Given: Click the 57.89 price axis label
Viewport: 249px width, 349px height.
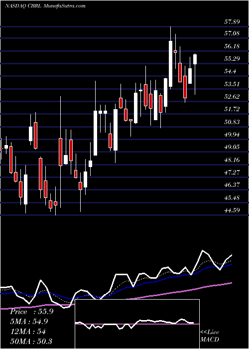Looking at the screenshot, I should pos(232,22).
